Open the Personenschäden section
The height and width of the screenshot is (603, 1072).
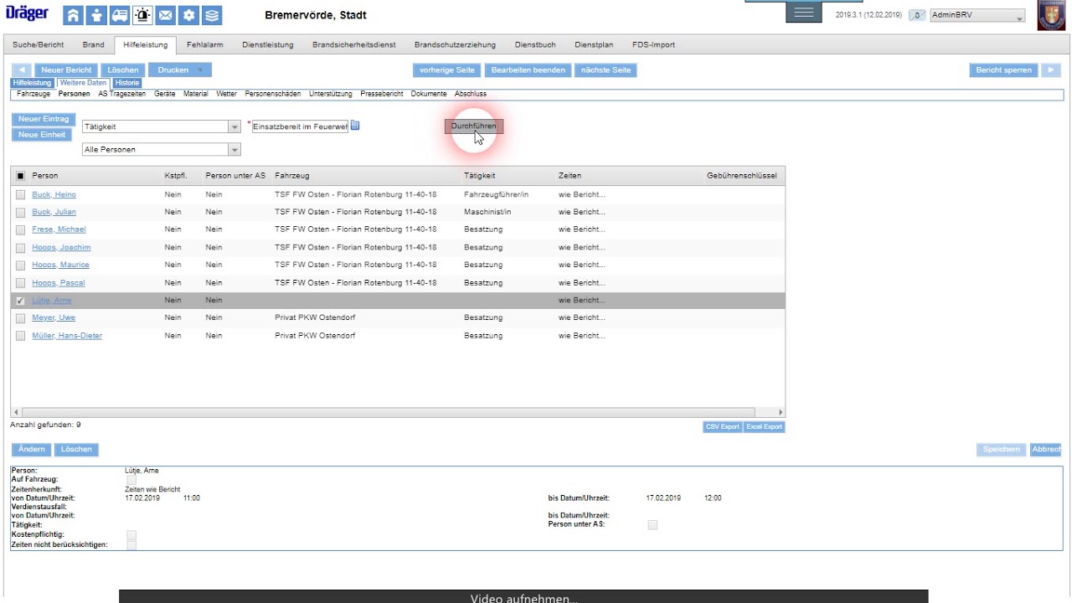(x=273, y=94)
